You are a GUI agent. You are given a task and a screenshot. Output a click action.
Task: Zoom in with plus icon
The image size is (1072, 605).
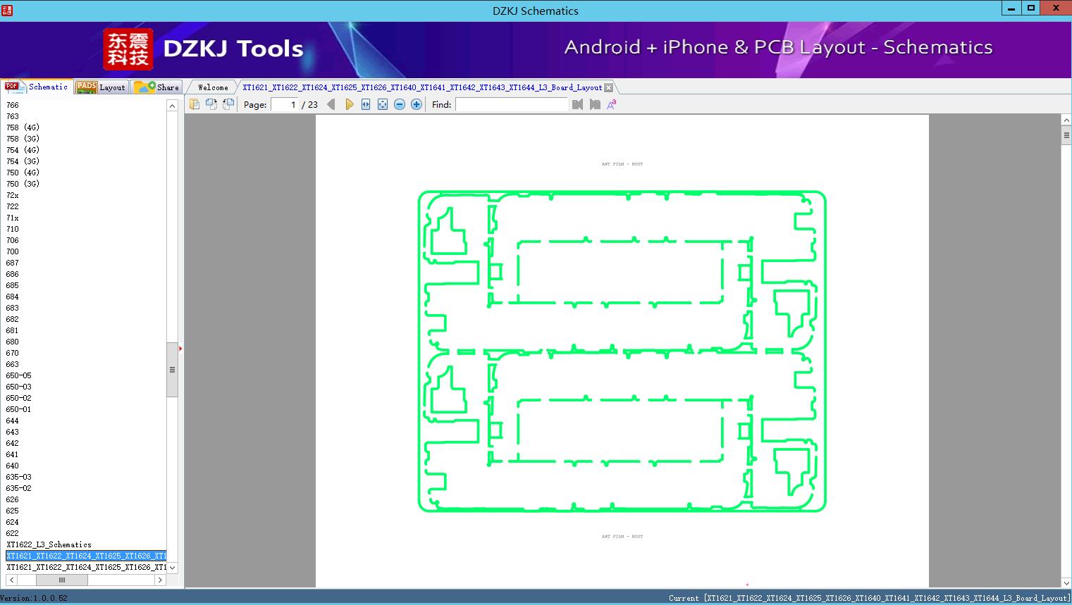point(417,104)
